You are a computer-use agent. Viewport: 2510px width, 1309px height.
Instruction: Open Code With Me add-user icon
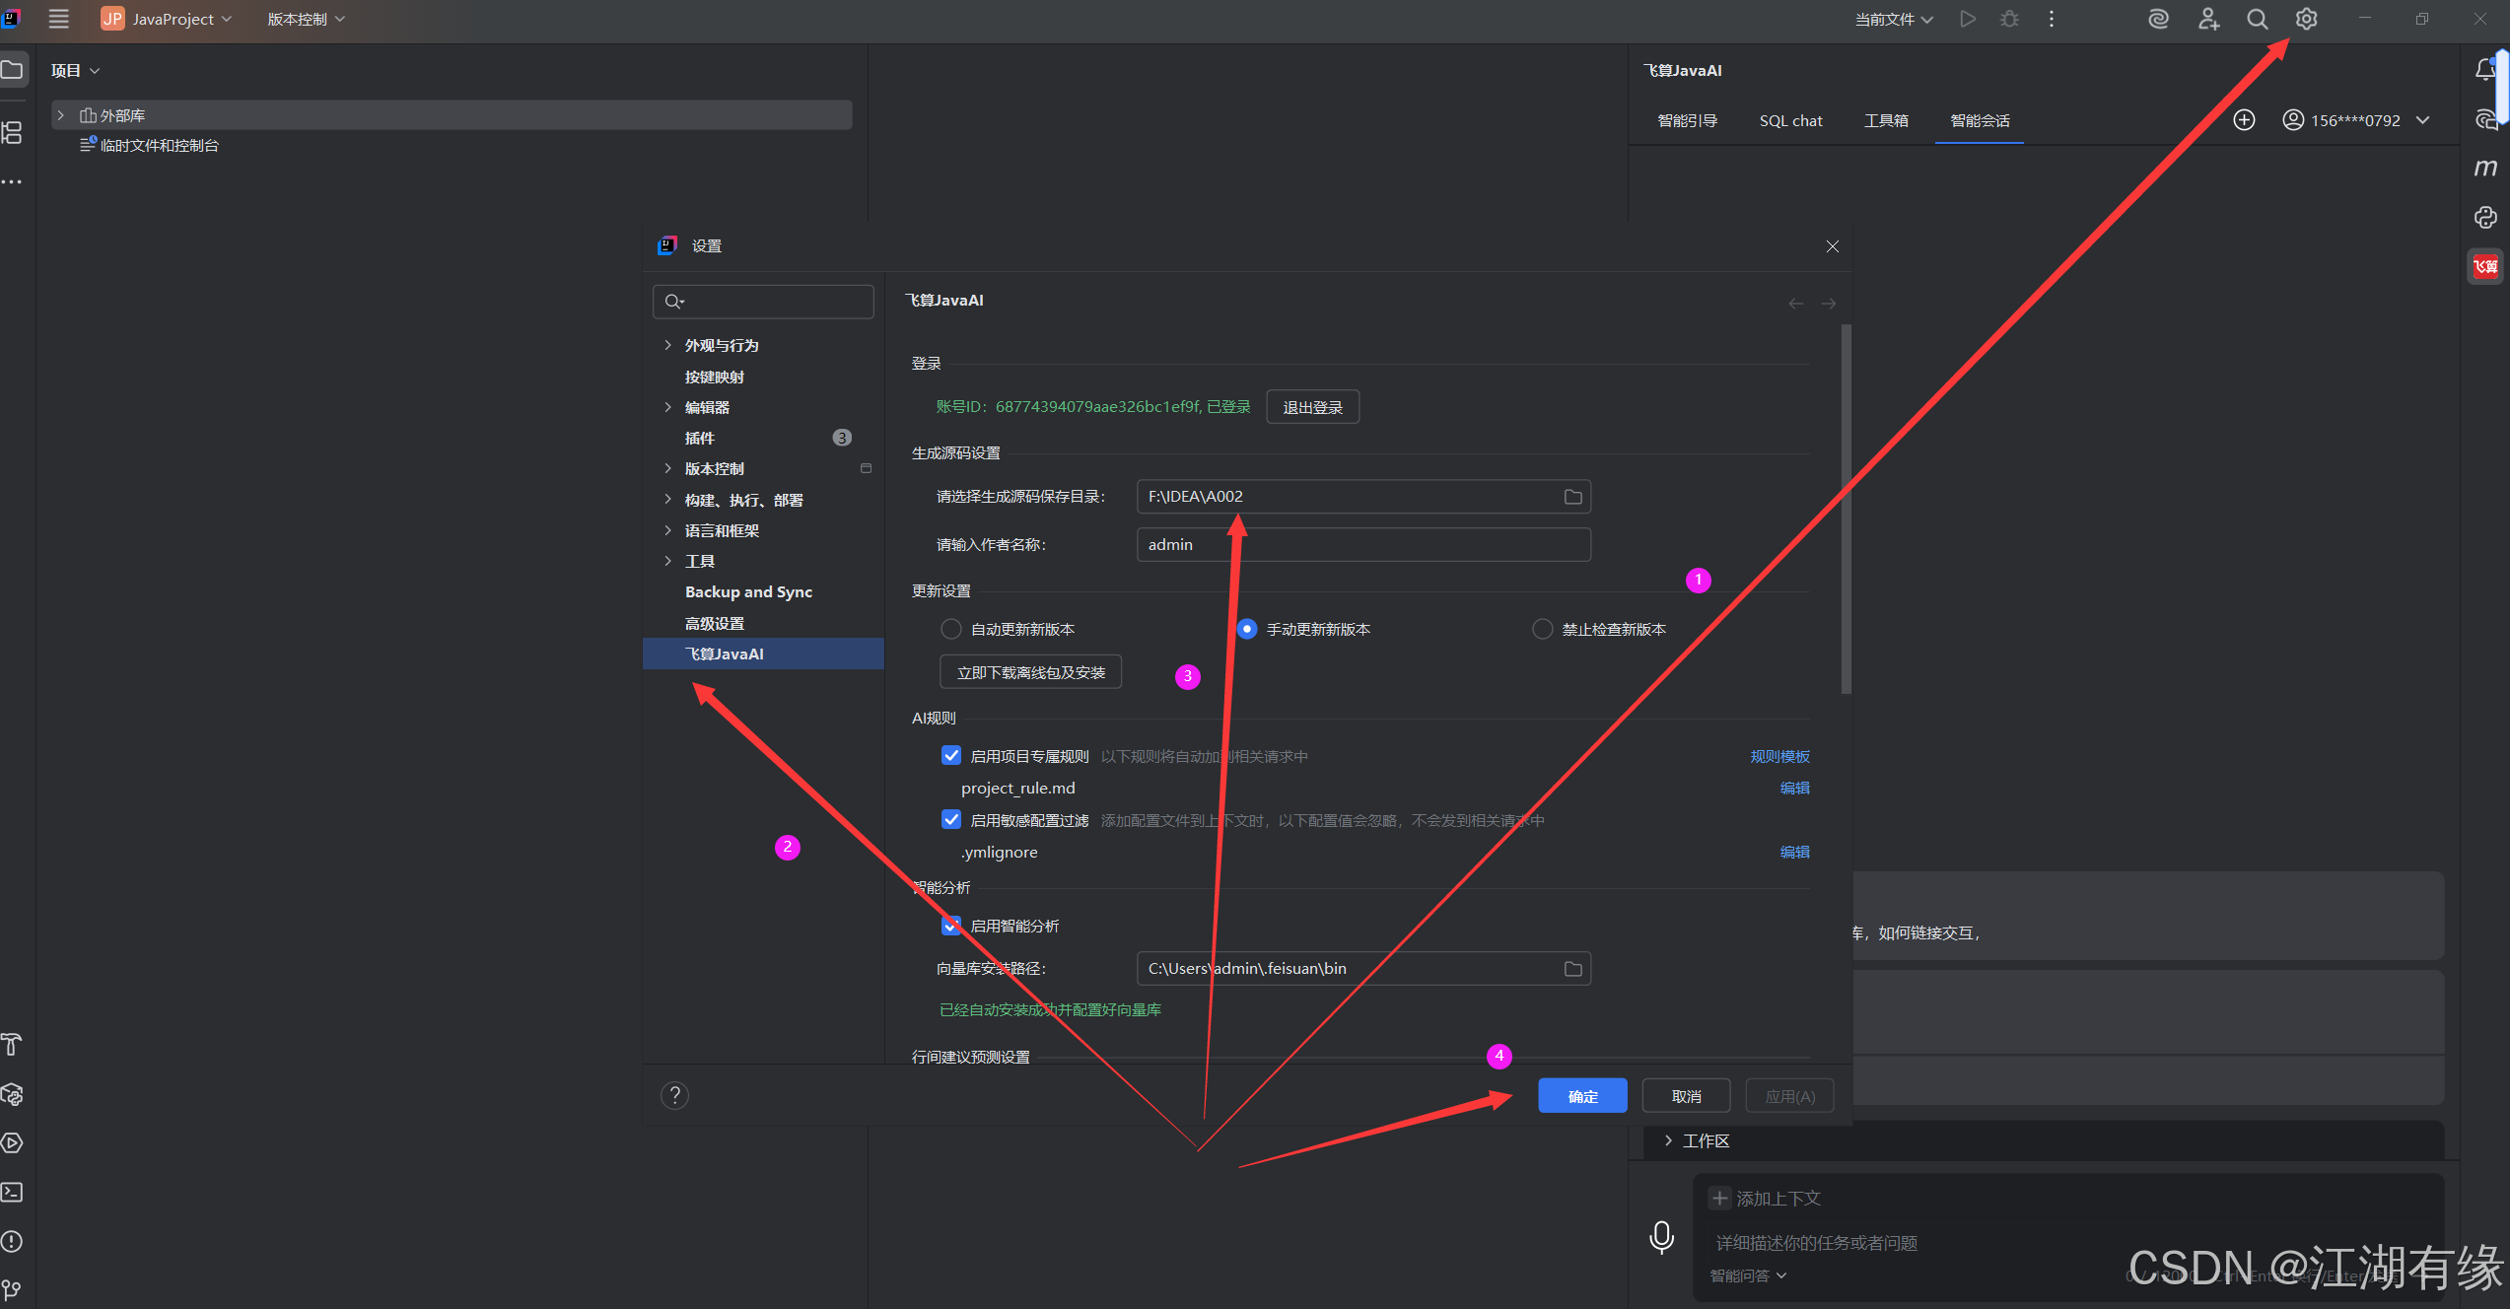point(2208,19)
